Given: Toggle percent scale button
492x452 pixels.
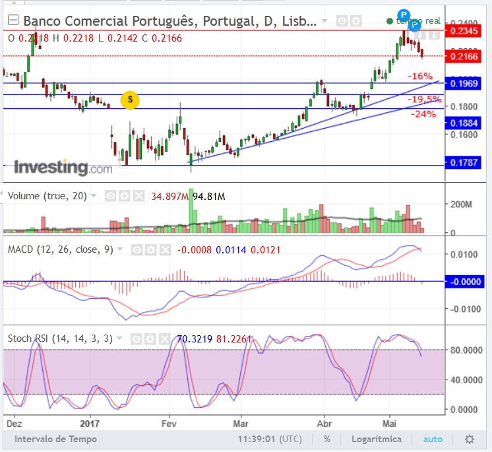Looking at the screenshot, I should click(326, 439).
